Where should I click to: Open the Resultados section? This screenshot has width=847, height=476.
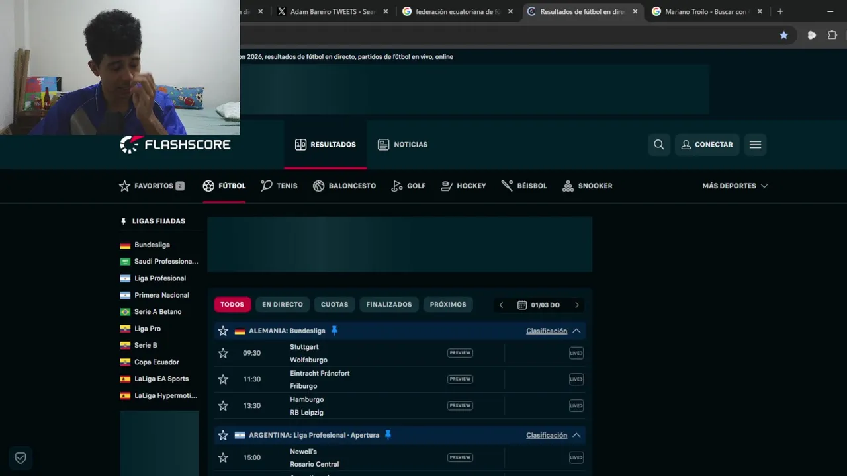tap(326, 145)
